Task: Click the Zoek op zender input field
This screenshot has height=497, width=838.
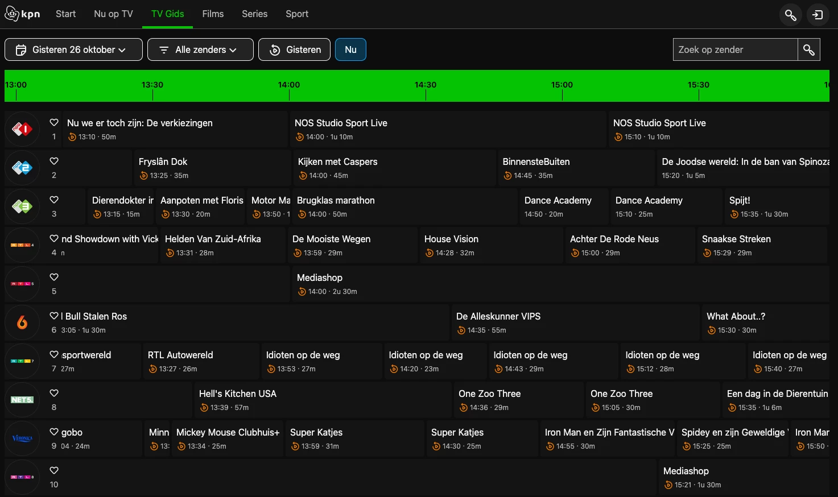Action: point(734,50)
